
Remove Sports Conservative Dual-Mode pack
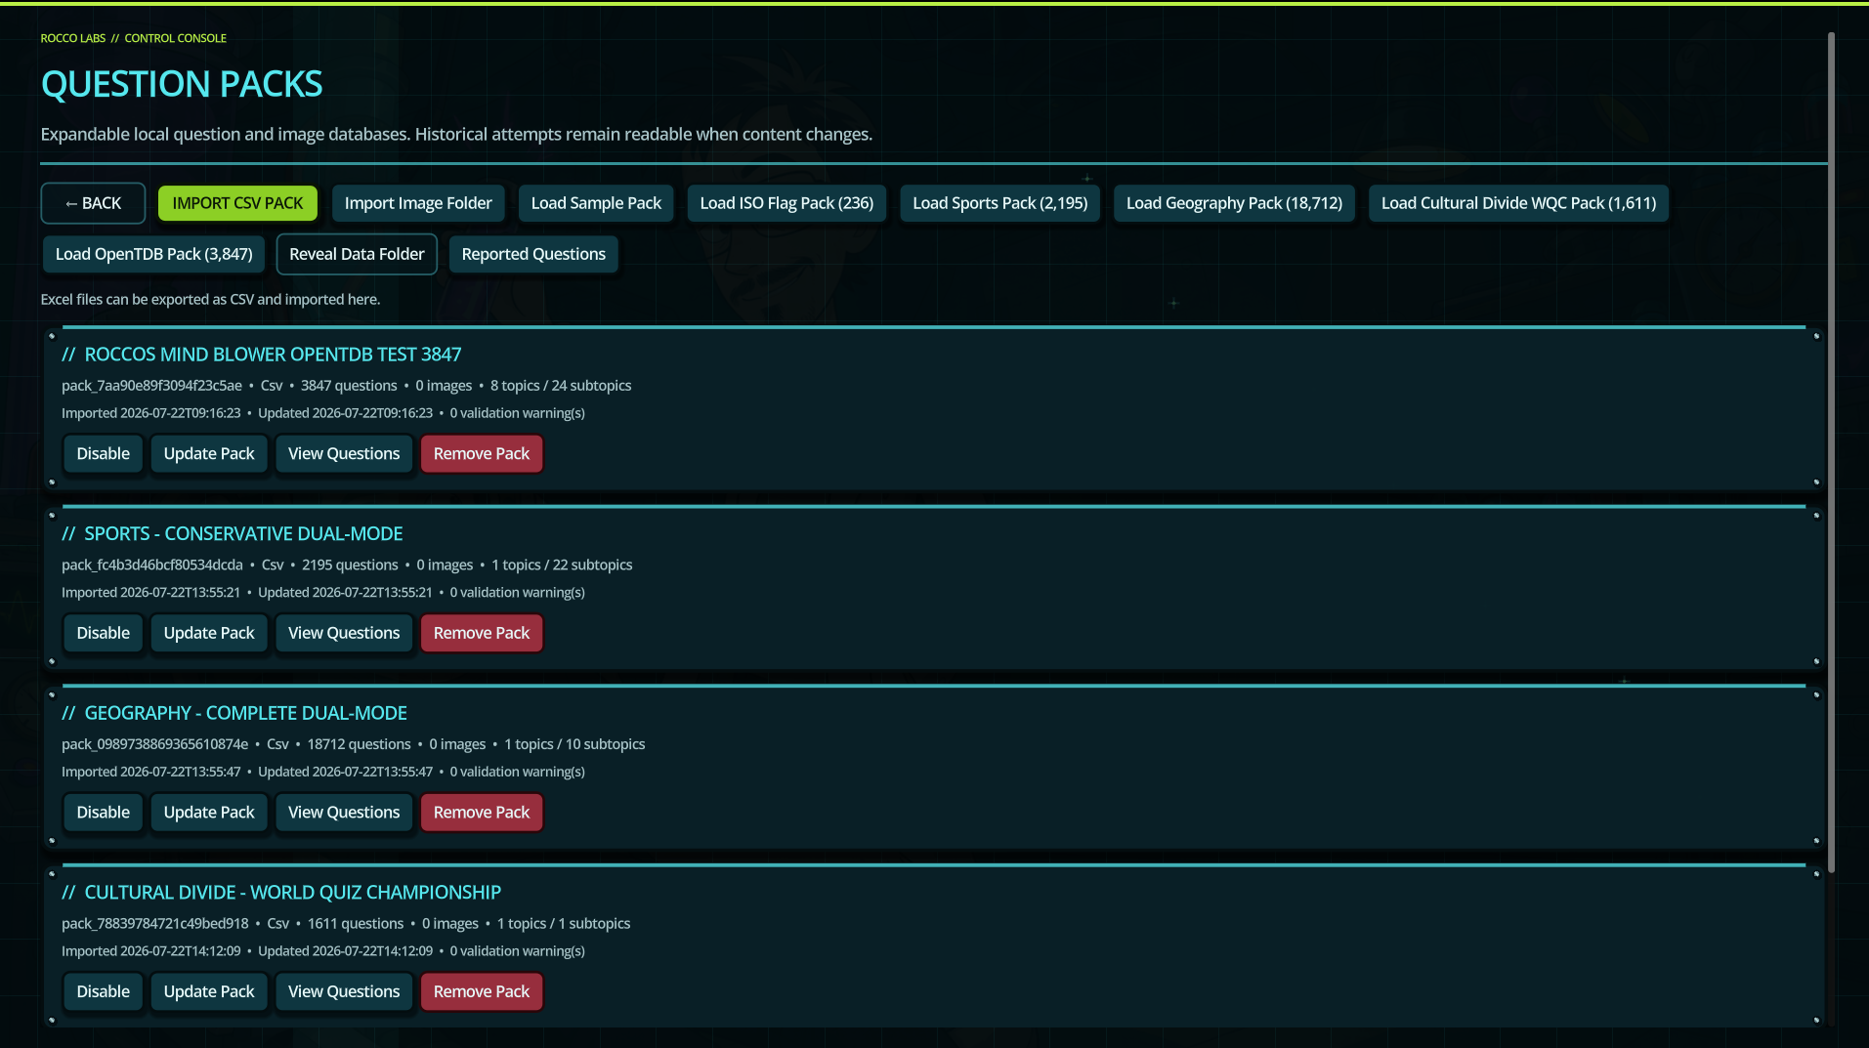click(x=482, y=633)
